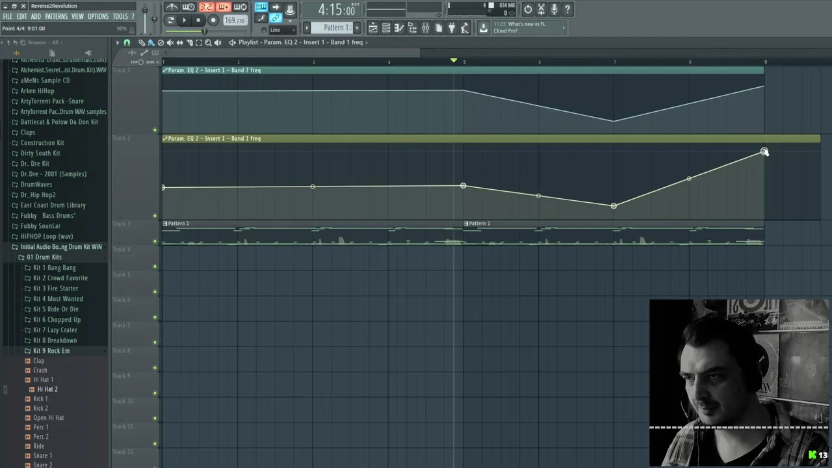
Task: Click the stop button
Action: (x=198, y=20)
